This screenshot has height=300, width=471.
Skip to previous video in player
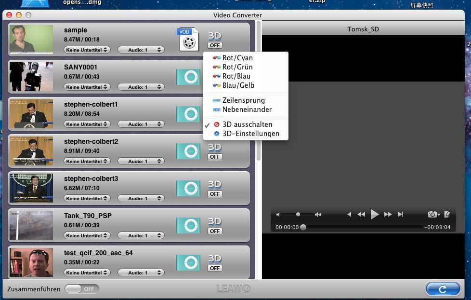[349, 215]
